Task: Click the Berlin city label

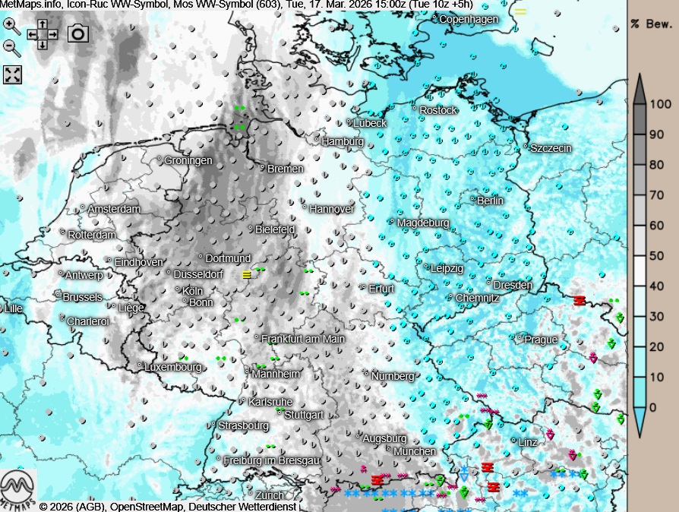Action: tap(490, 201)
